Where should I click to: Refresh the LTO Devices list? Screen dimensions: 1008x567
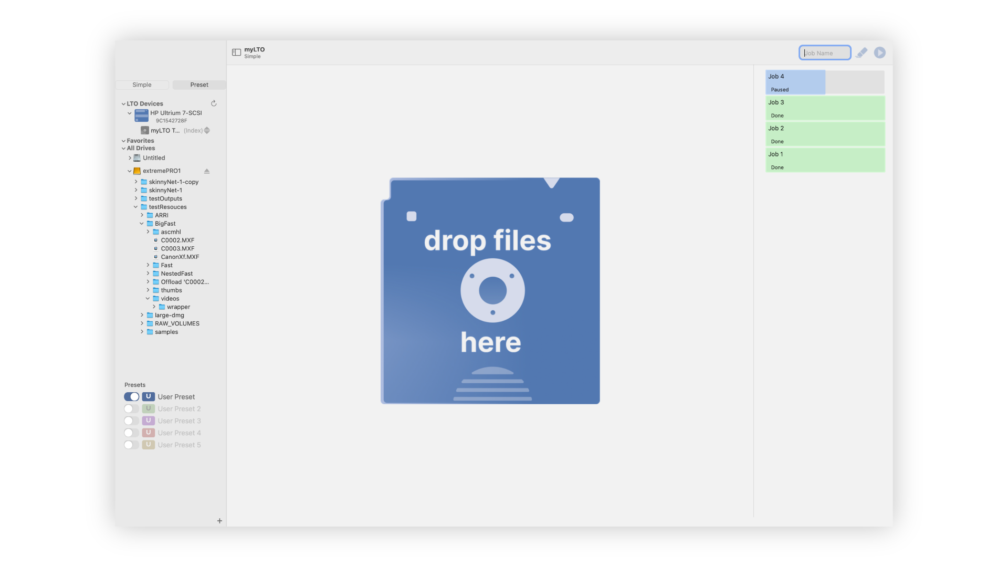(213, 103)
